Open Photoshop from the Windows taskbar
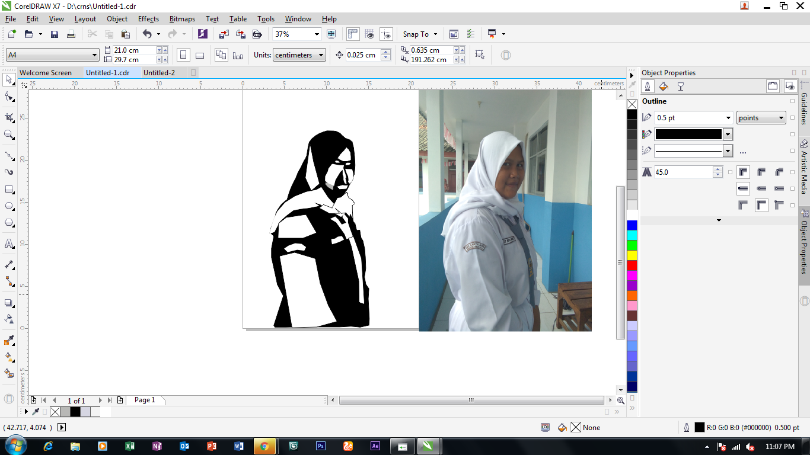The width and height of the screenshot is (810, 455). 321,446
